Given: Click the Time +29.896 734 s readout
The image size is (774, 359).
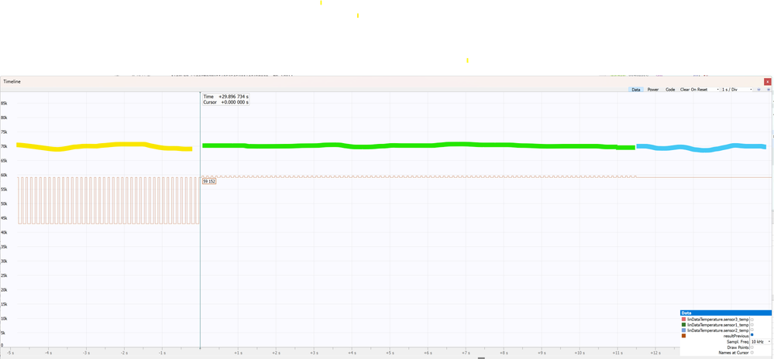Looking at the screenshot, I should [x=225, y=97].
